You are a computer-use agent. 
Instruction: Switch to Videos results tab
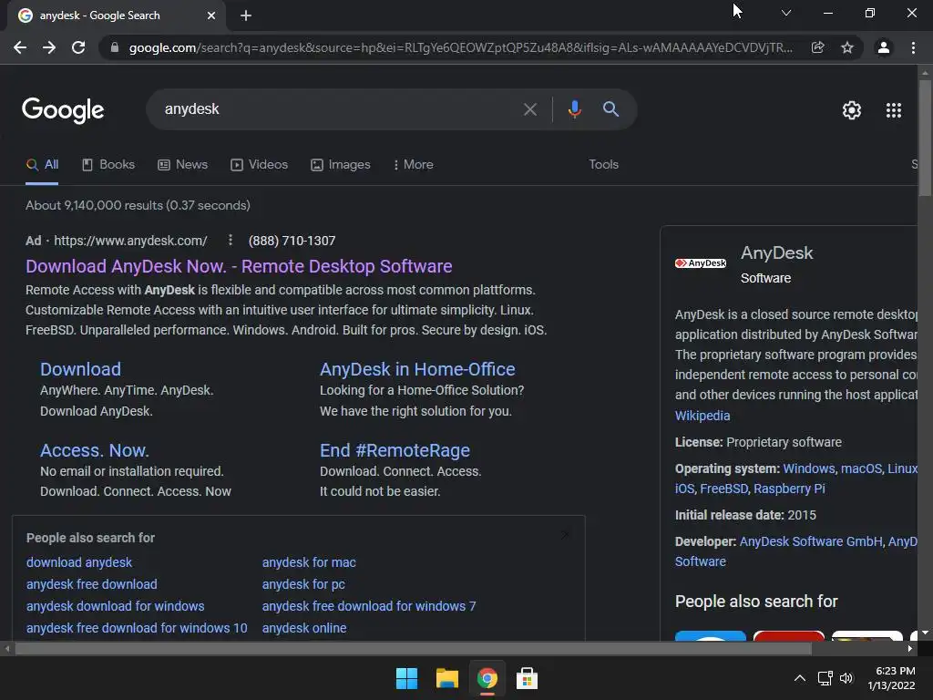(x=259, y=165)
